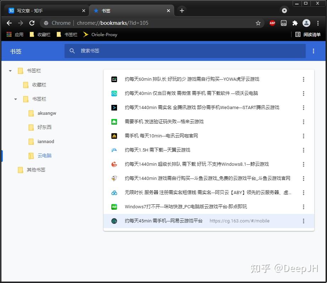
Task: Close the 写文章 - 知乎 tab
Action: pos(84,11)
